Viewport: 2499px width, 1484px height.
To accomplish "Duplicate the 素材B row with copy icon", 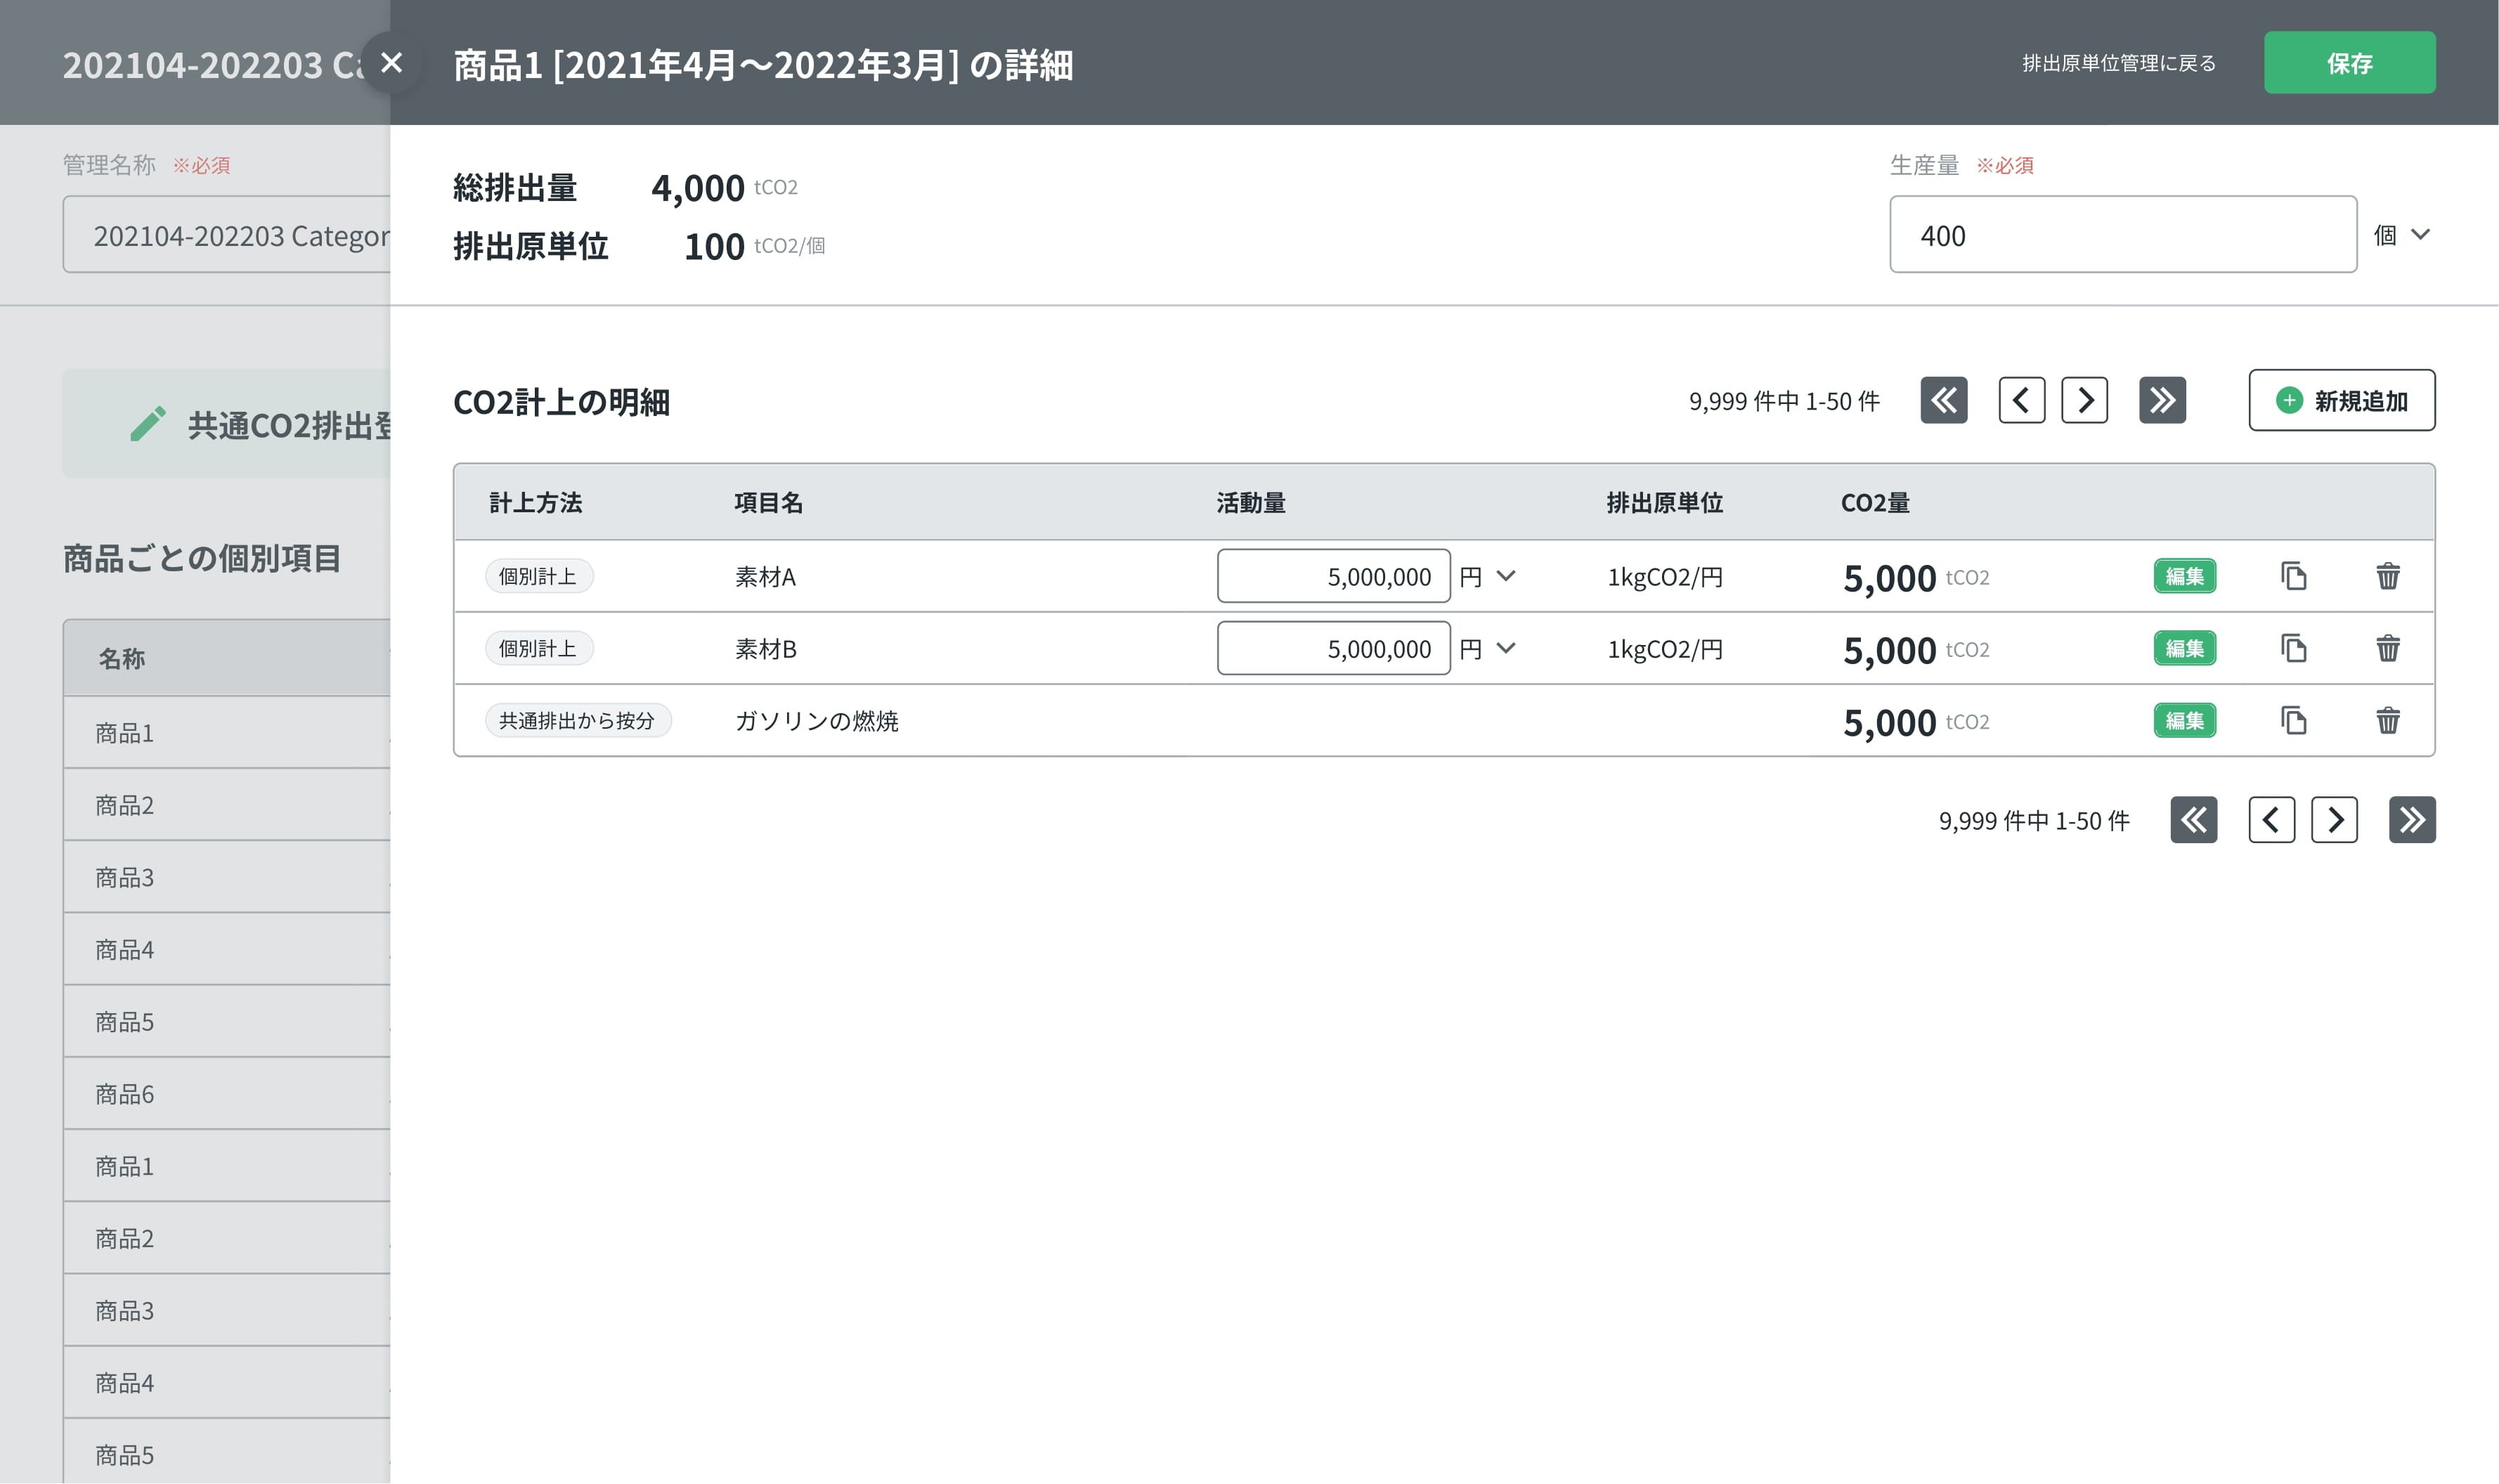I will pyautogui.click(x=2293, y=648).
